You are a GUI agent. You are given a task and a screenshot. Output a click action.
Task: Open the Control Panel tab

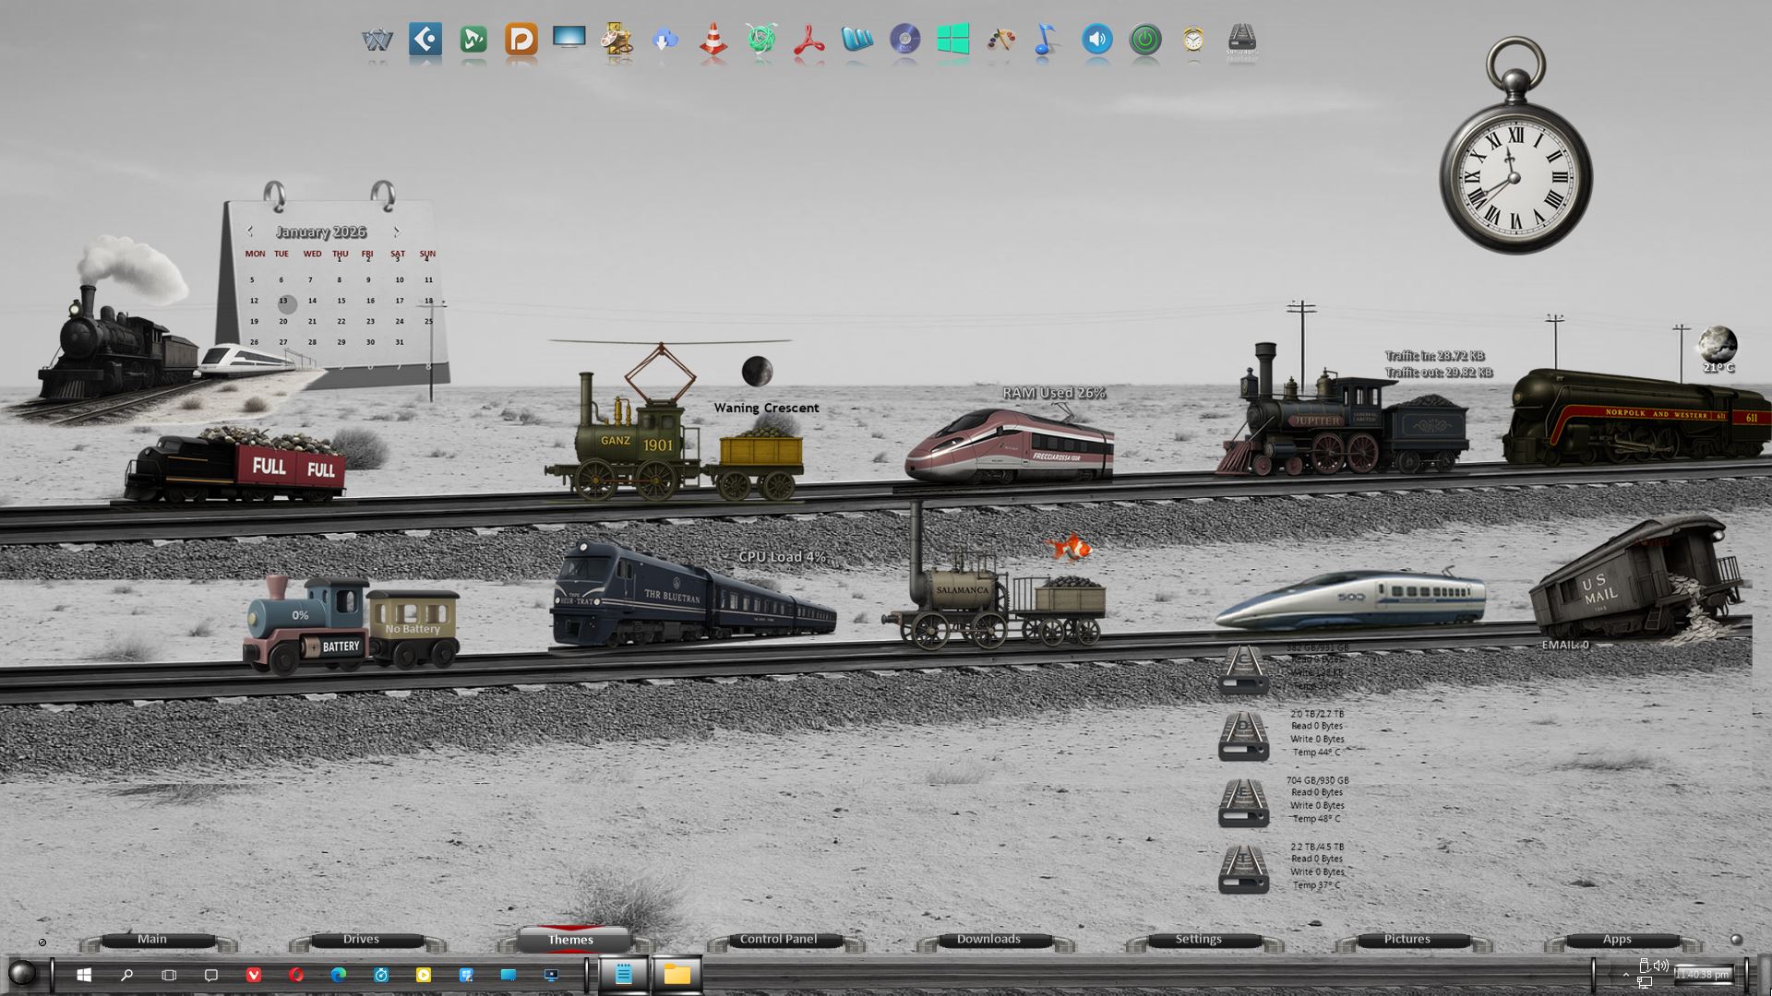tap(778, 940)
